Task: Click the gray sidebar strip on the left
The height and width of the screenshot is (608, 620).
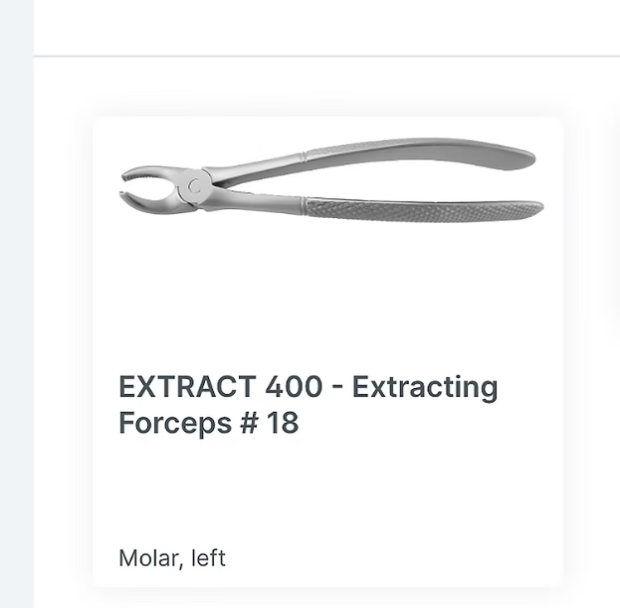Action: coord(16,299)
